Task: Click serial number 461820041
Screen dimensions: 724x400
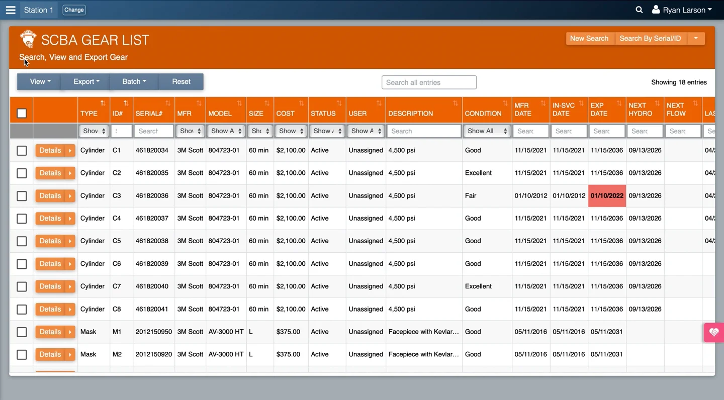Action: (x=152, y=309)
